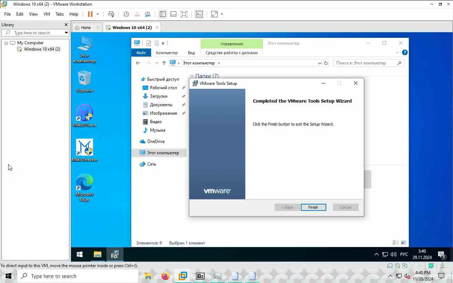Open the library search filter dropdown
453x283 pixels.
click(x=66, y=33)
